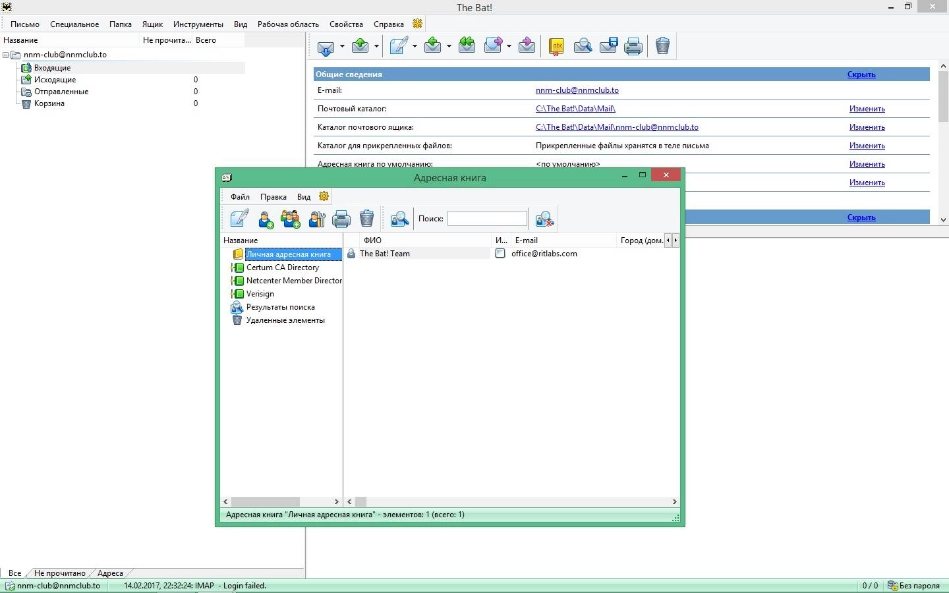Open the Инструменты menu
Screen dimensions: 949x593
tap(198, 24)
